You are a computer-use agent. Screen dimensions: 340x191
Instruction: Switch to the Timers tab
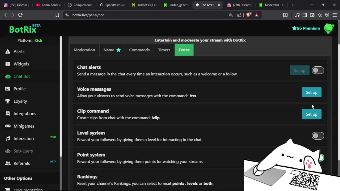pyautogui.click(x=164, y=50)
